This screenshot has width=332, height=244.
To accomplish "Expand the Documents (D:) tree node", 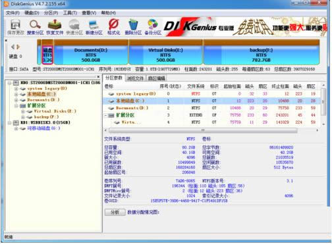I will click(16, 100).
